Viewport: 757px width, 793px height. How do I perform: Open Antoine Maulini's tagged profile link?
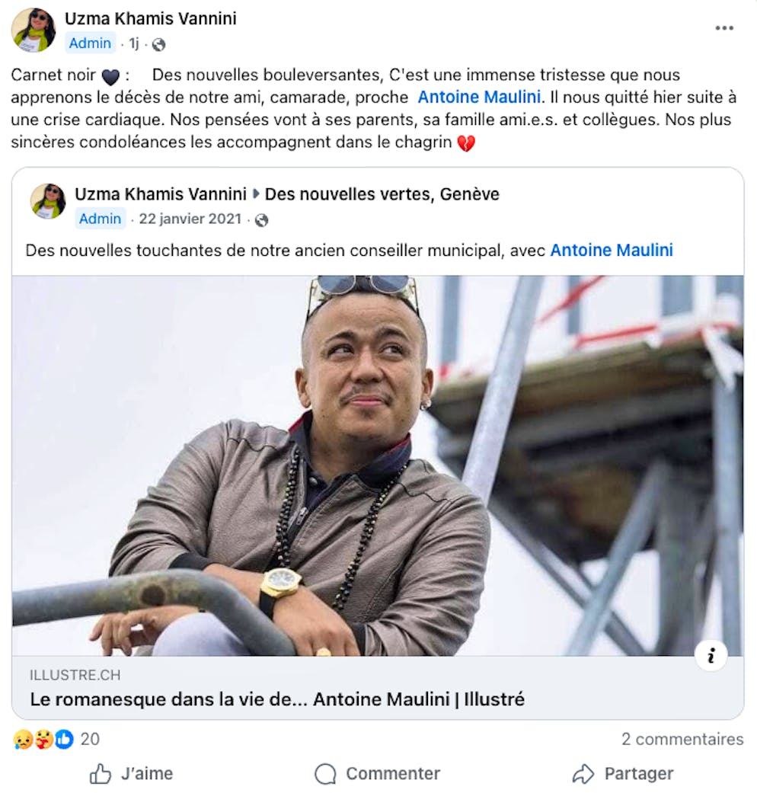(x=479, y=96)
